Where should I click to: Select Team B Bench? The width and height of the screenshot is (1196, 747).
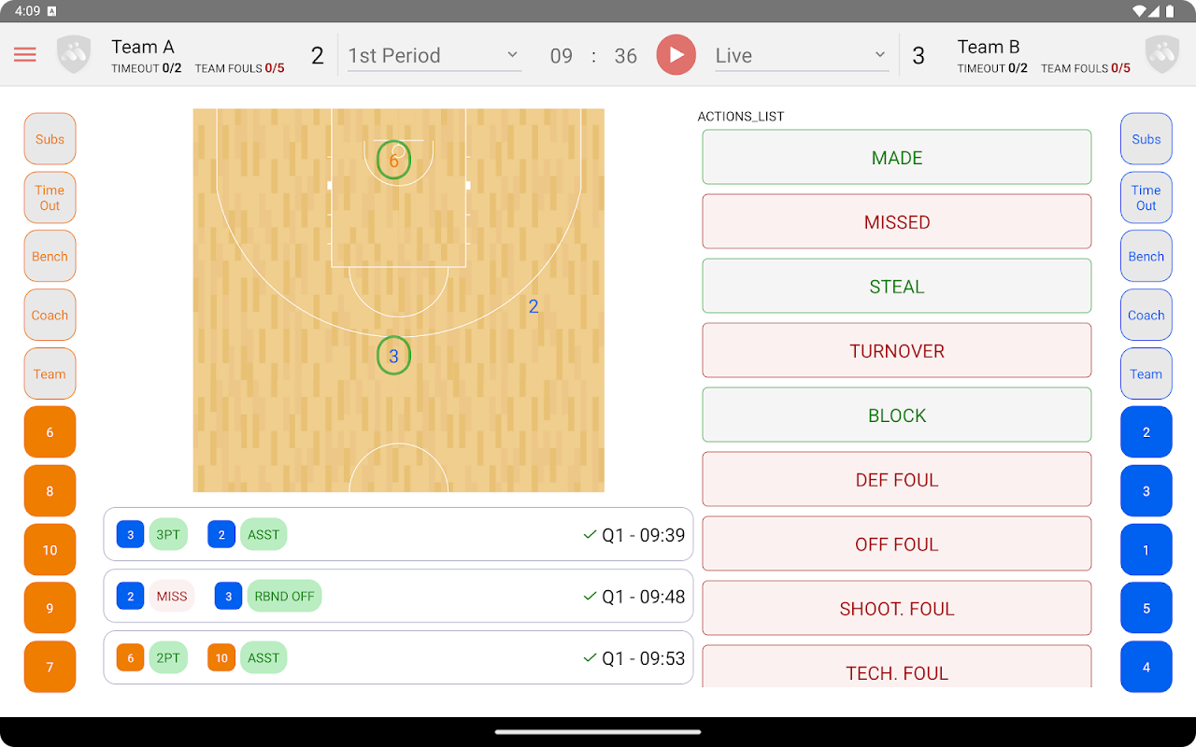[1146, 257]
